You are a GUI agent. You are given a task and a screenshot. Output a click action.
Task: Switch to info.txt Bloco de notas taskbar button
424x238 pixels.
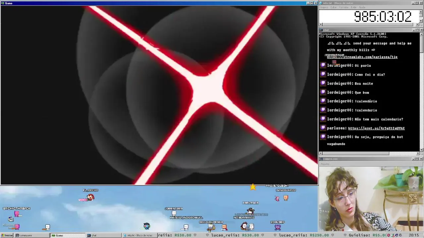point(140,235)
